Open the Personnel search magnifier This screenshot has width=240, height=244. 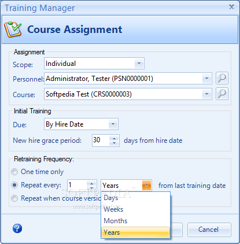222,78
